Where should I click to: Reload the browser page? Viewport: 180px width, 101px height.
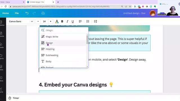(6, 6)
